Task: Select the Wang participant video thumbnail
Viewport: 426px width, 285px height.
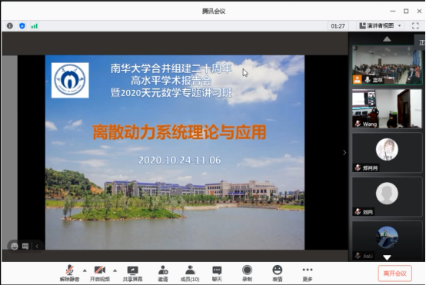Action: [387, 108]
